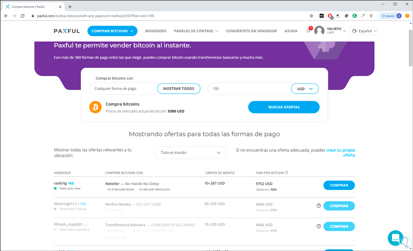Open the USD currency dropdown
413x251 pixels.
pos(305,89)
